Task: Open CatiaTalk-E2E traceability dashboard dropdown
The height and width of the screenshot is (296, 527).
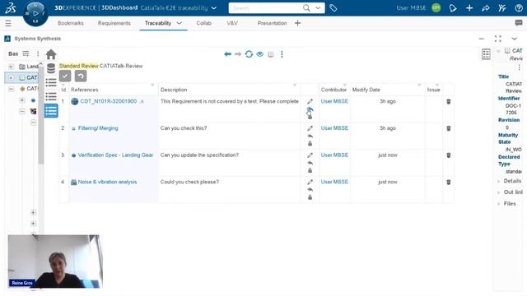Action: [214, 8]
